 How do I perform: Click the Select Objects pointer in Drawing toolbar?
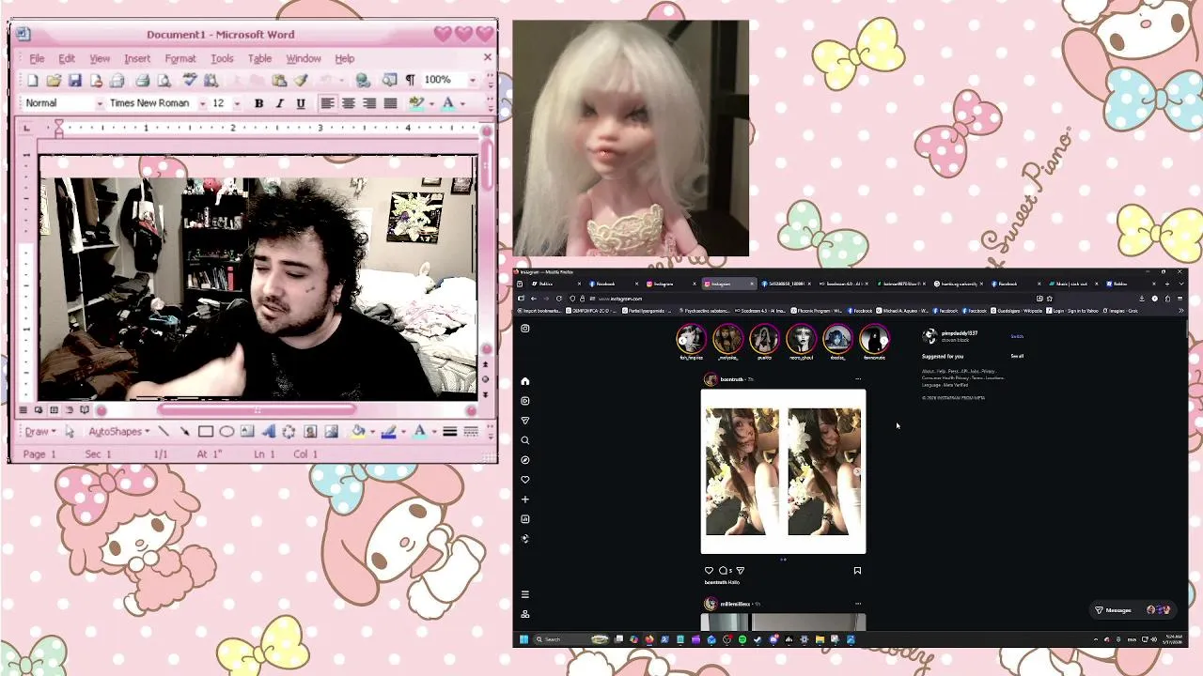[x=70, y=432]
